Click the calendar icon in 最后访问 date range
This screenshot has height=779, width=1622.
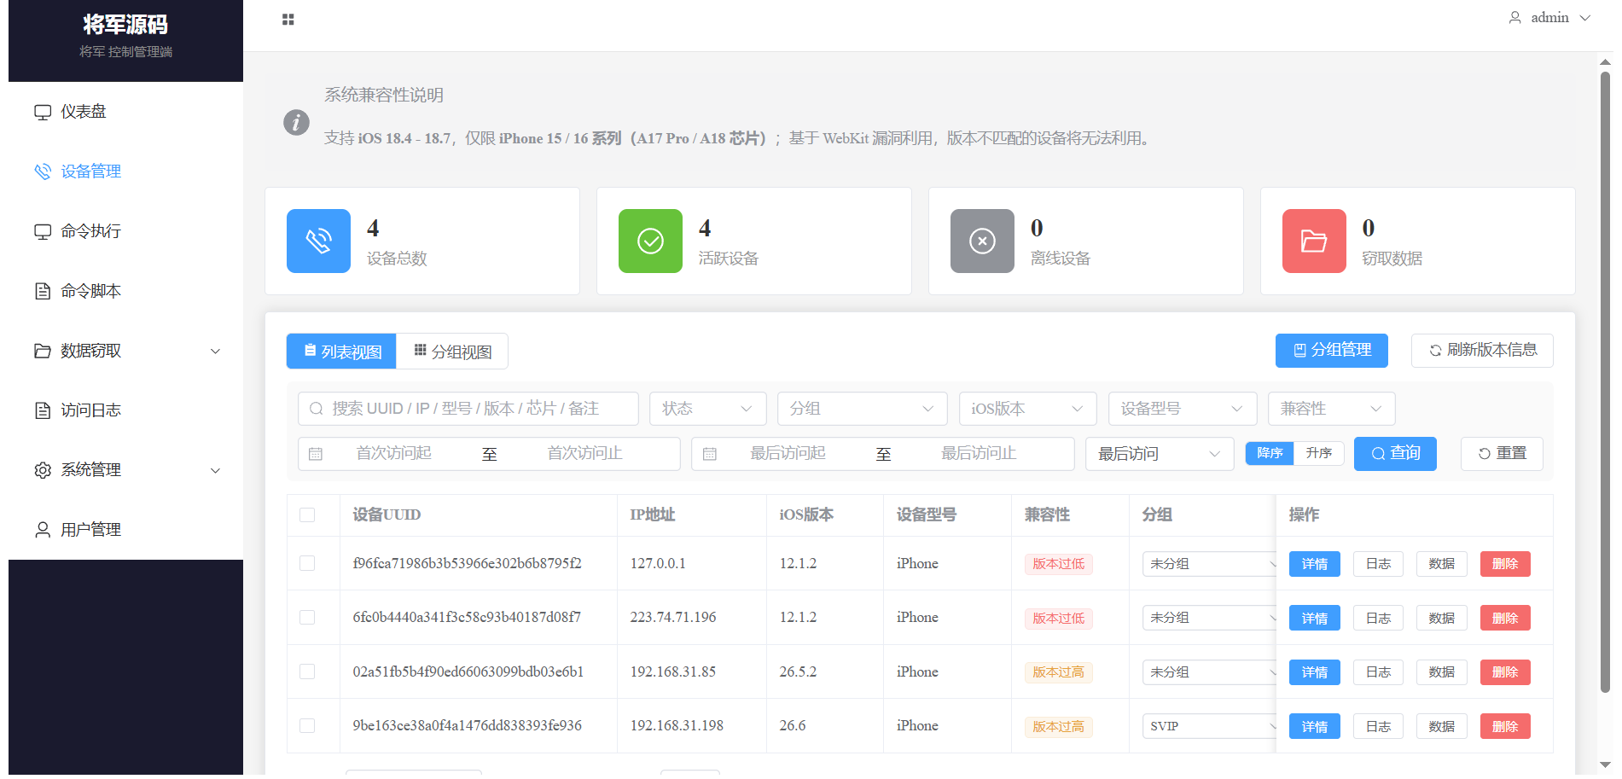tap(710, 454)
